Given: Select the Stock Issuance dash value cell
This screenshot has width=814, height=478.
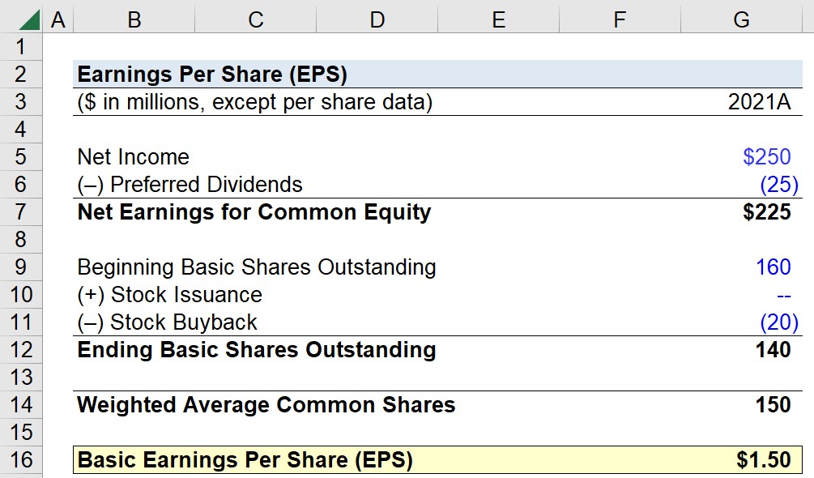Looking at the screenshot, I should (x=741, y=294).
